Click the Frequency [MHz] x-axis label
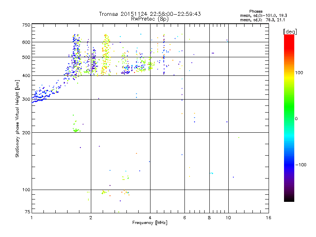Screen dimensions: 316x237 point(150,223)
